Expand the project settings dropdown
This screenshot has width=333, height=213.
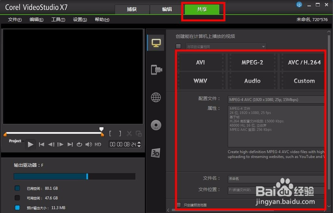(226, 46)
